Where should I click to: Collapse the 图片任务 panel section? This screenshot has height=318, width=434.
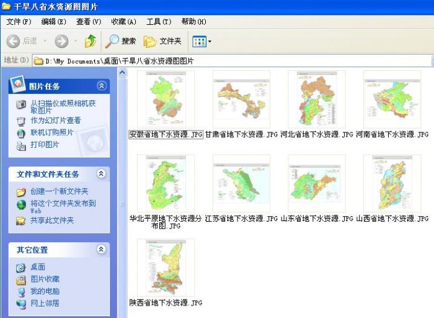tap(102, 86)
